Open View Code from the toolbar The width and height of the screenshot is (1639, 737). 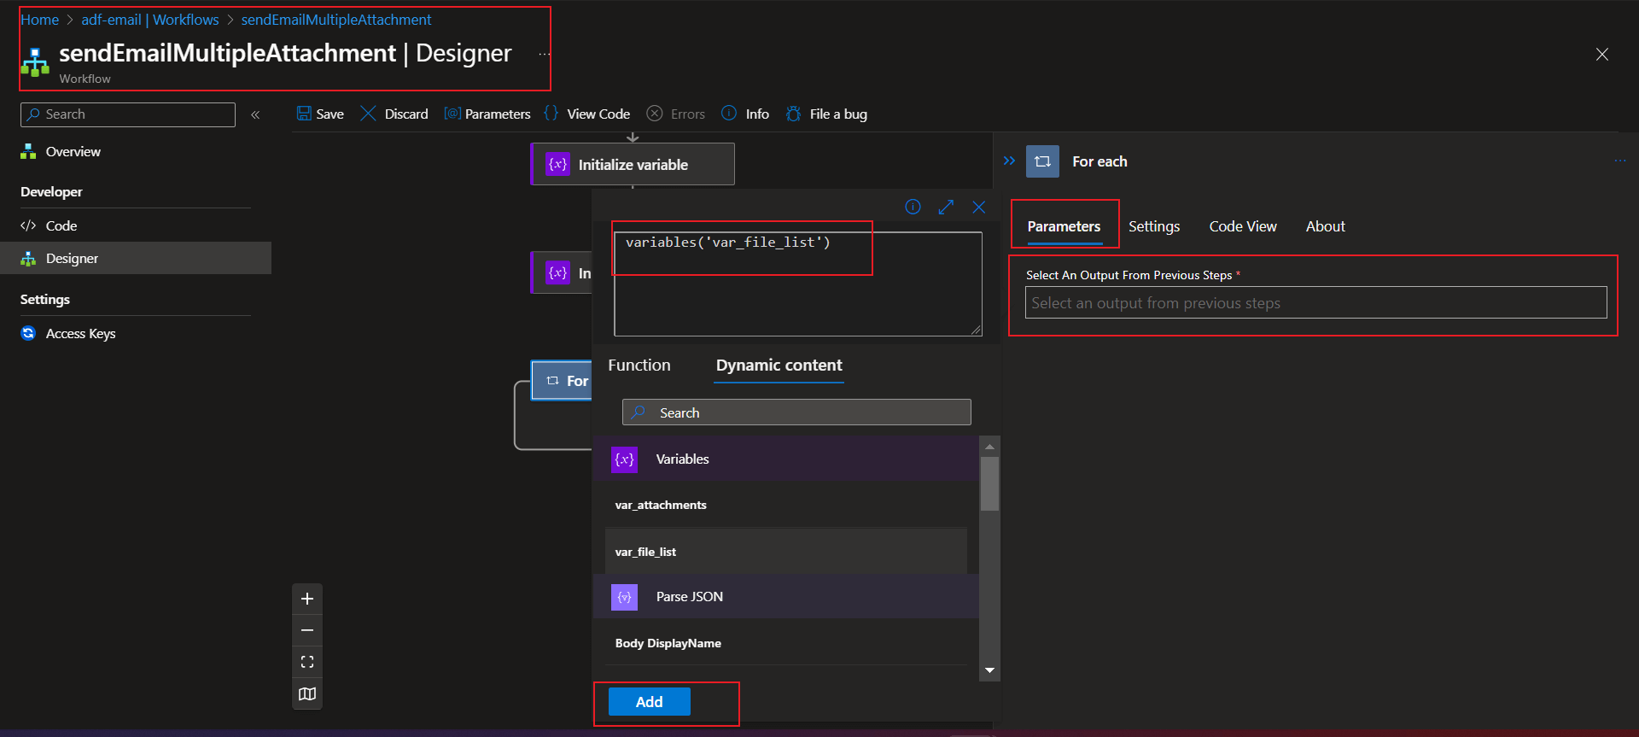587,114
